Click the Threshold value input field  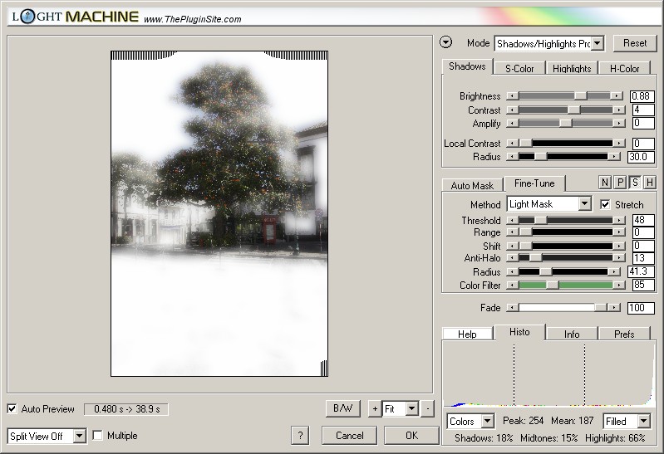click(x=642, y=221)
